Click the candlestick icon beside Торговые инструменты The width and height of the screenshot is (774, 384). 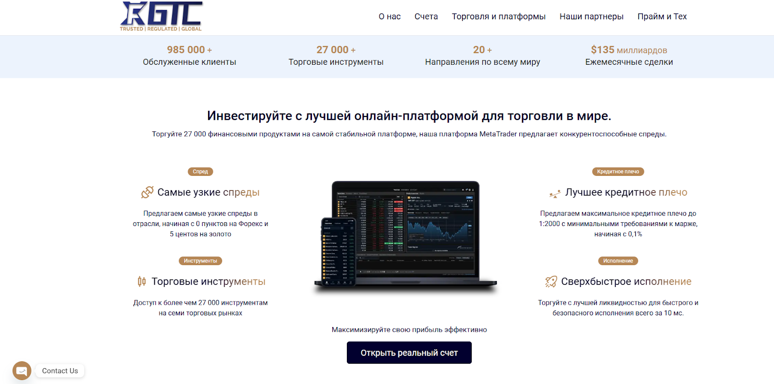coord(142,281)
